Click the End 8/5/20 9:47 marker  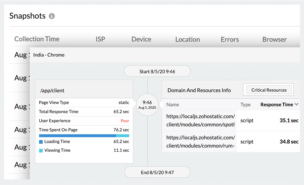(x=157, y=172)
